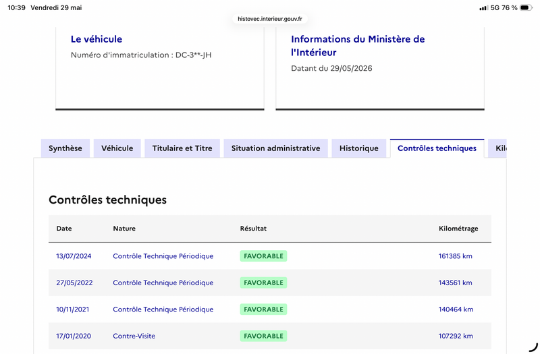Click the 161385 km mileage value
The width and height of the screenshot is (540, 354).
(x=455, y=256)
